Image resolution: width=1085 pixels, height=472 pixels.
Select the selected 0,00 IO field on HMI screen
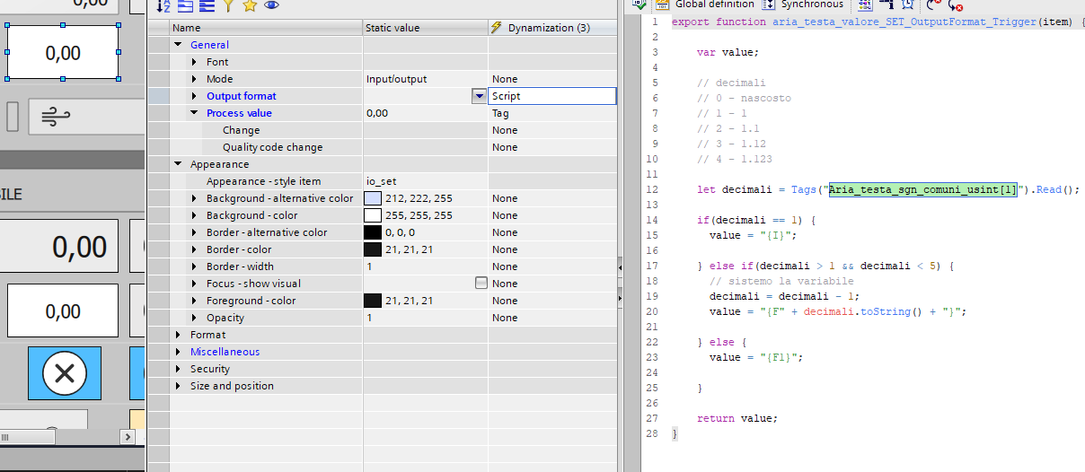click(x=63, y=53)
